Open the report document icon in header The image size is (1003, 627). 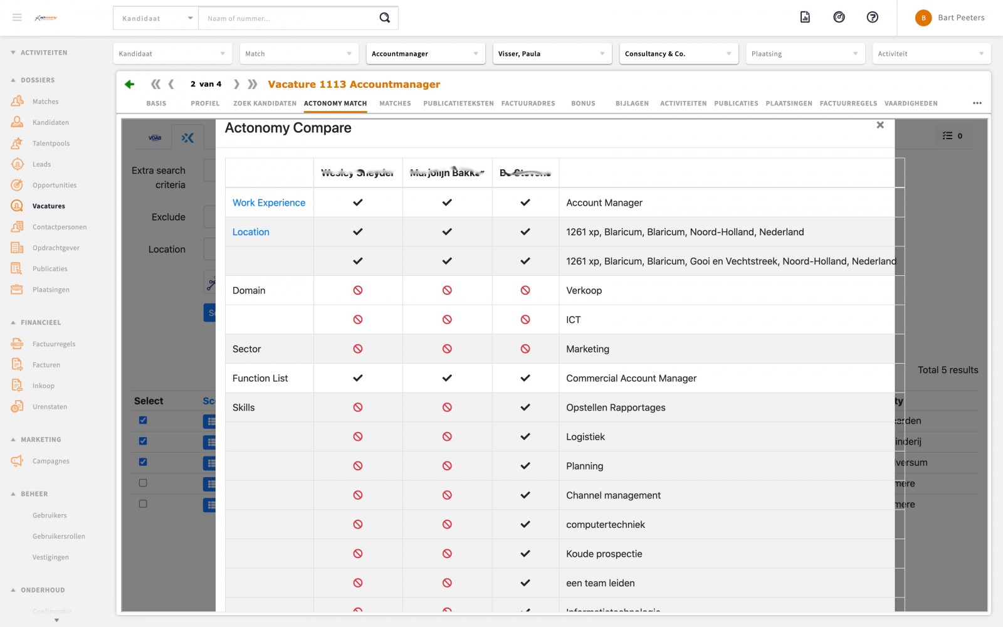tap(805, 18)
